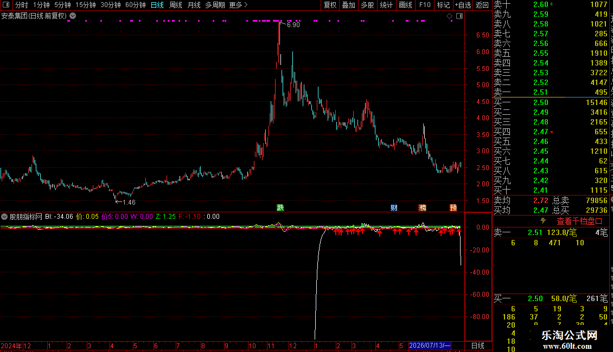Select the 5分钟 period
This screenshot has width=613, height=352.
point(62,5)
